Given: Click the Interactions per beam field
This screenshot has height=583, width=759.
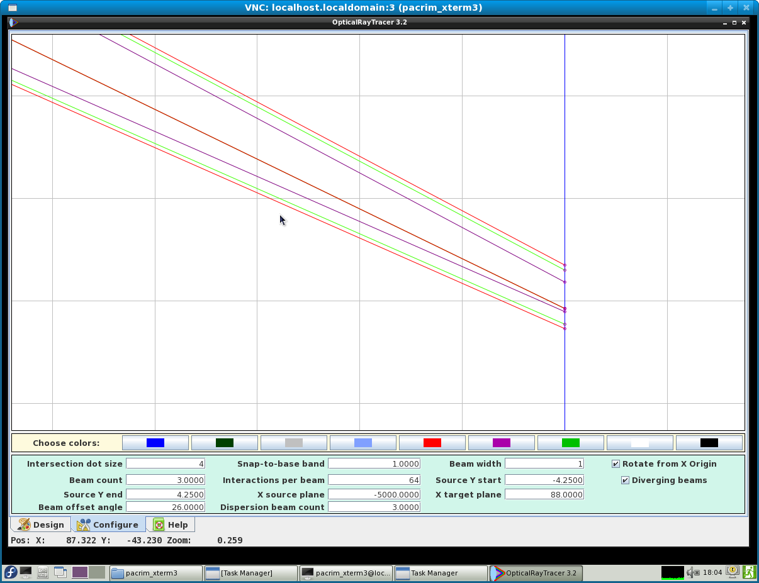Looking at the screenshot, I should coord(374,480).
